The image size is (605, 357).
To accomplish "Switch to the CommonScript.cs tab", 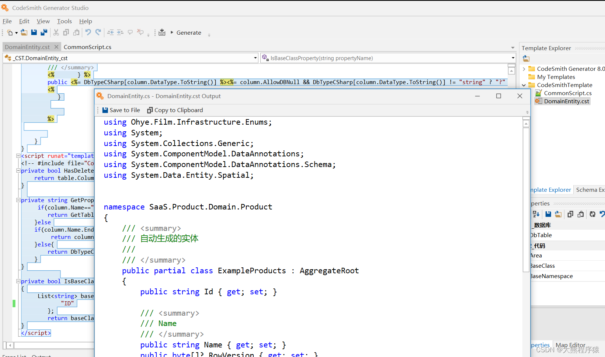I will coord(87,47).
